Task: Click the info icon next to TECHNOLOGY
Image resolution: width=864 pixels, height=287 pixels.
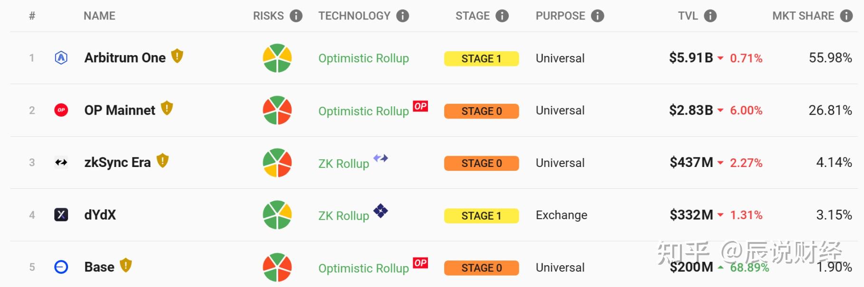Action: coord(403,16)
